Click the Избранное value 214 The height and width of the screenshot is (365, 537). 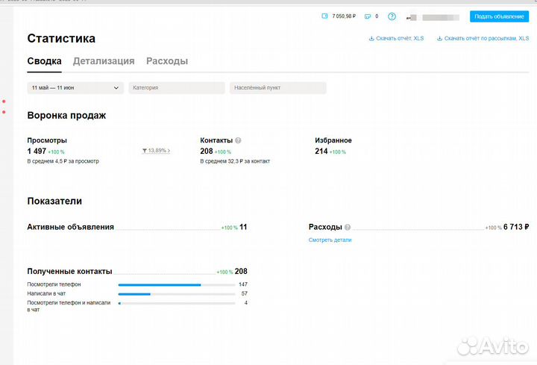321,151
